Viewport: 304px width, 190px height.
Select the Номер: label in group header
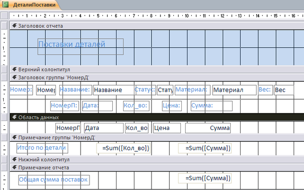coord(21,90)
